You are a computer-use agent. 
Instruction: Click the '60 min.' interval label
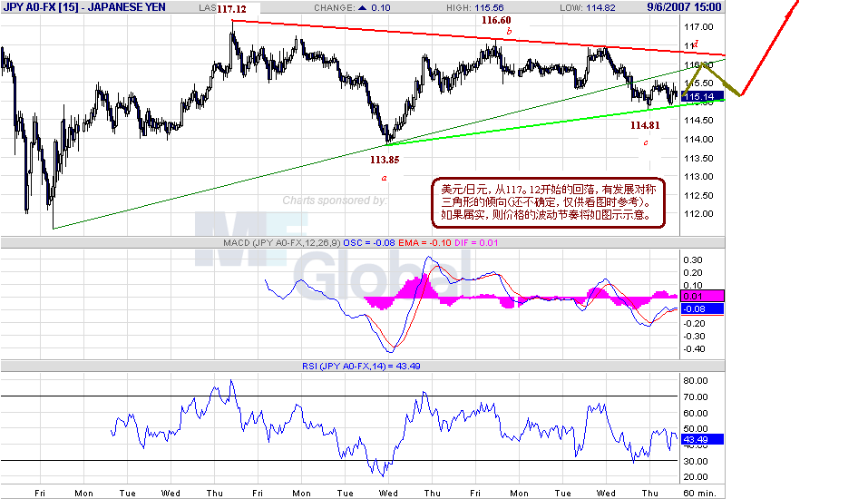coord(699,493)
